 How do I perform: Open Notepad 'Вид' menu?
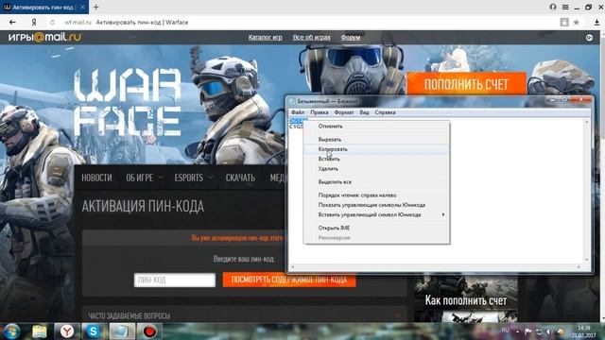[x=364, y=112]
